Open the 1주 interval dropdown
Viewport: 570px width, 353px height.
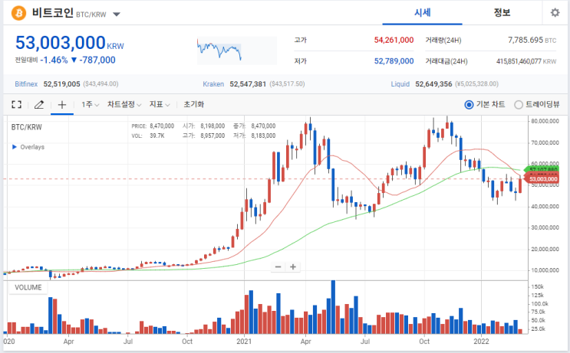click(90, 104)
